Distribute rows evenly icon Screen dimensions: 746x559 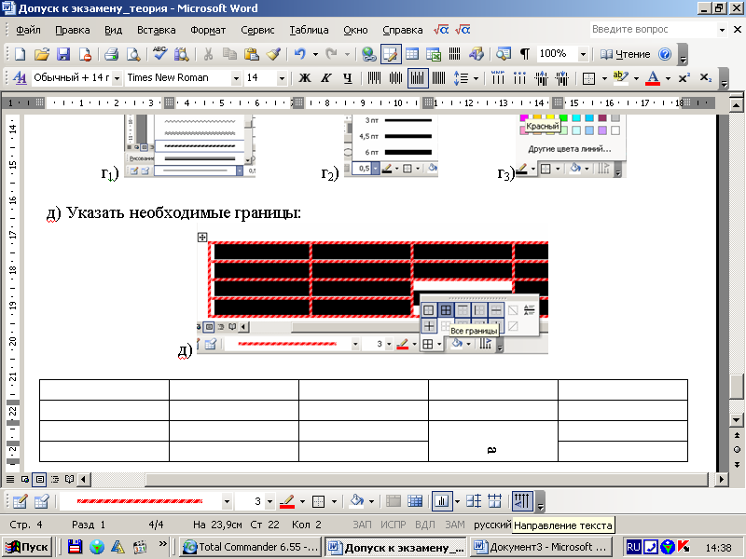coord(474,501)
